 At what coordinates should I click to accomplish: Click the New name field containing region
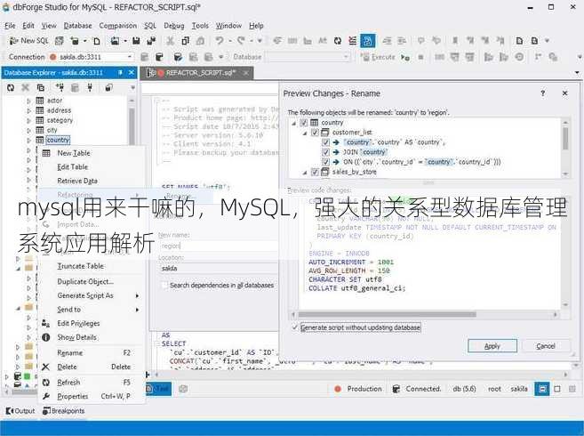click(219, 246)
